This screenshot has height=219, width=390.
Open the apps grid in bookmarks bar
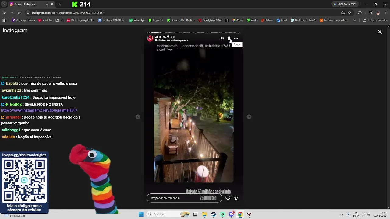(4, 20)
